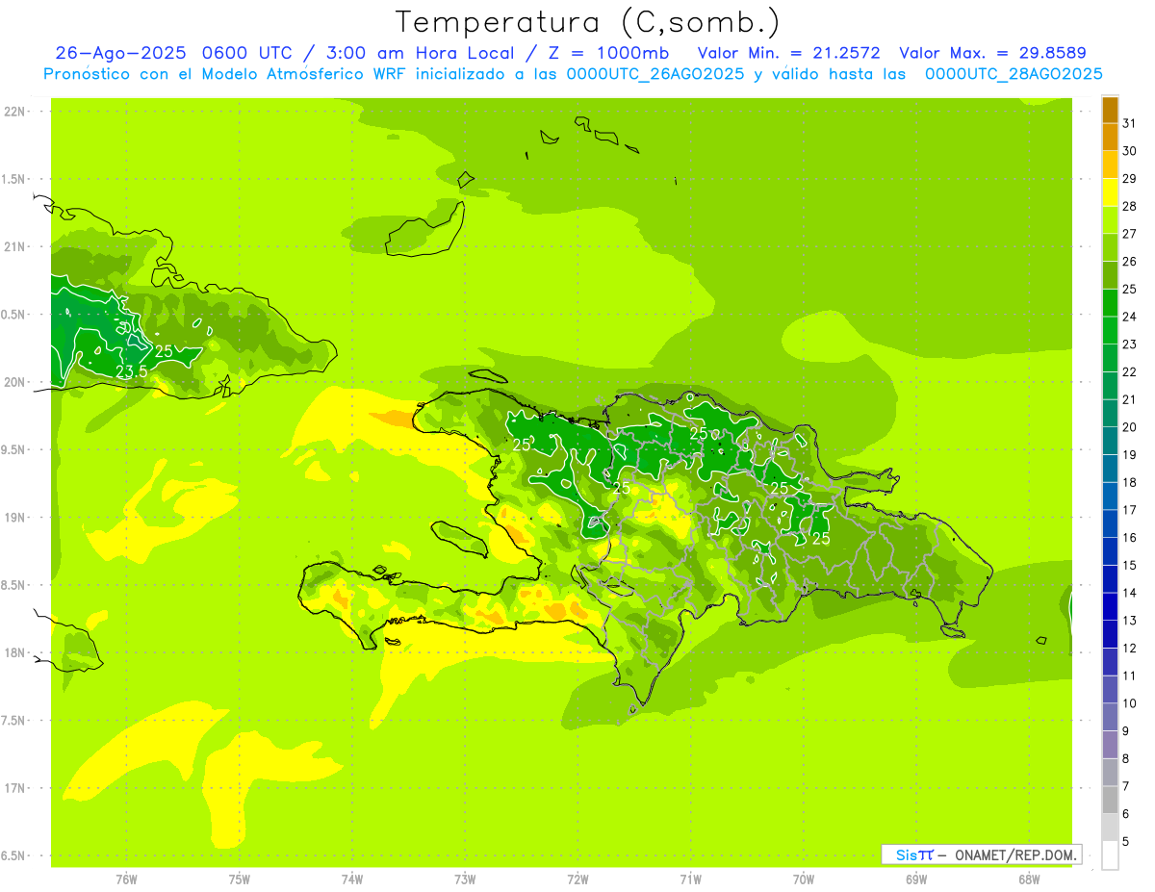
Task: Click the legend value "12"
Action: (x=1130, y=648)
